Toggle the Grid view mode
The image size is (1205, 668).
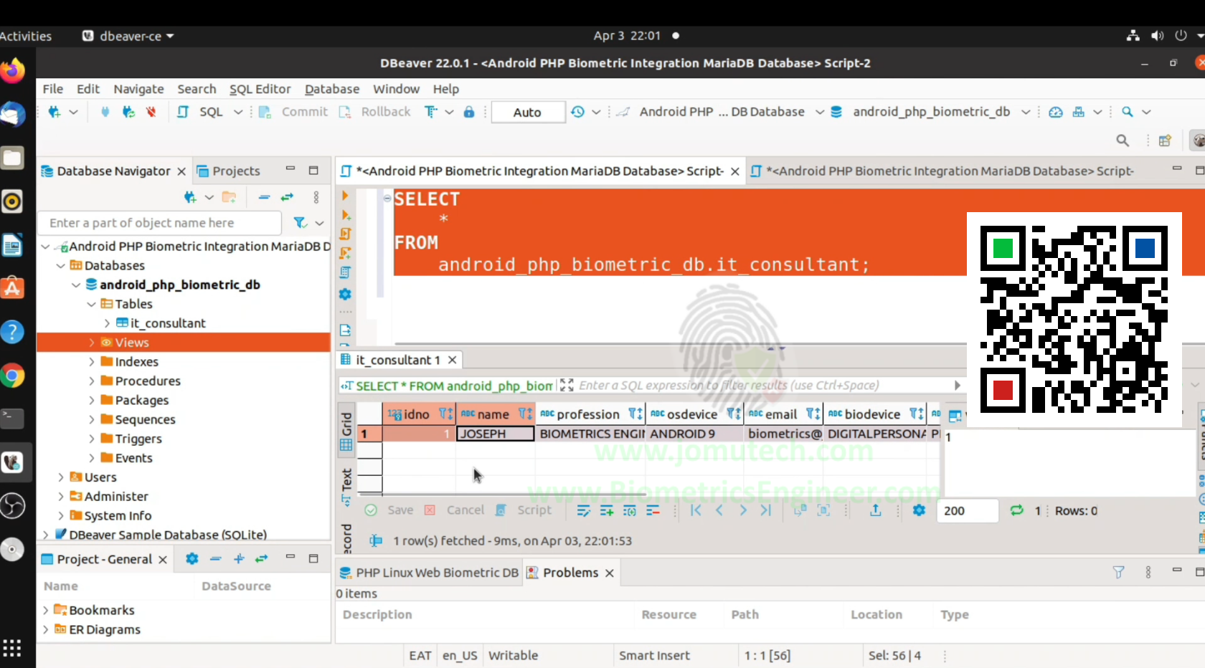(x=346, y=431)
